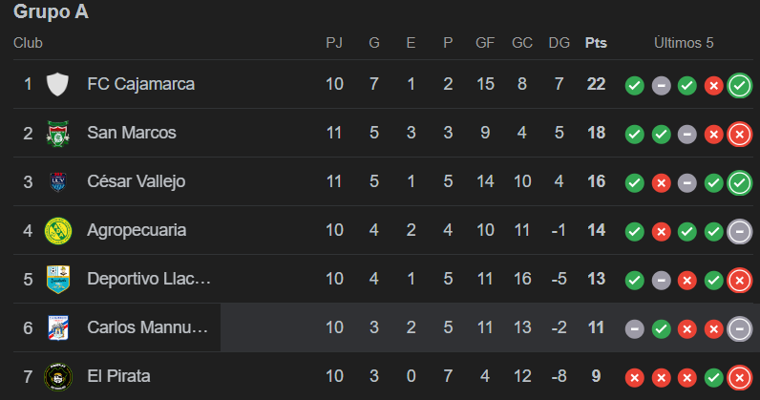The height and width of the screenshot is (400, 760).
Task: Click the Carlos Mannucci team crest
Action: (x=58, y=327)
